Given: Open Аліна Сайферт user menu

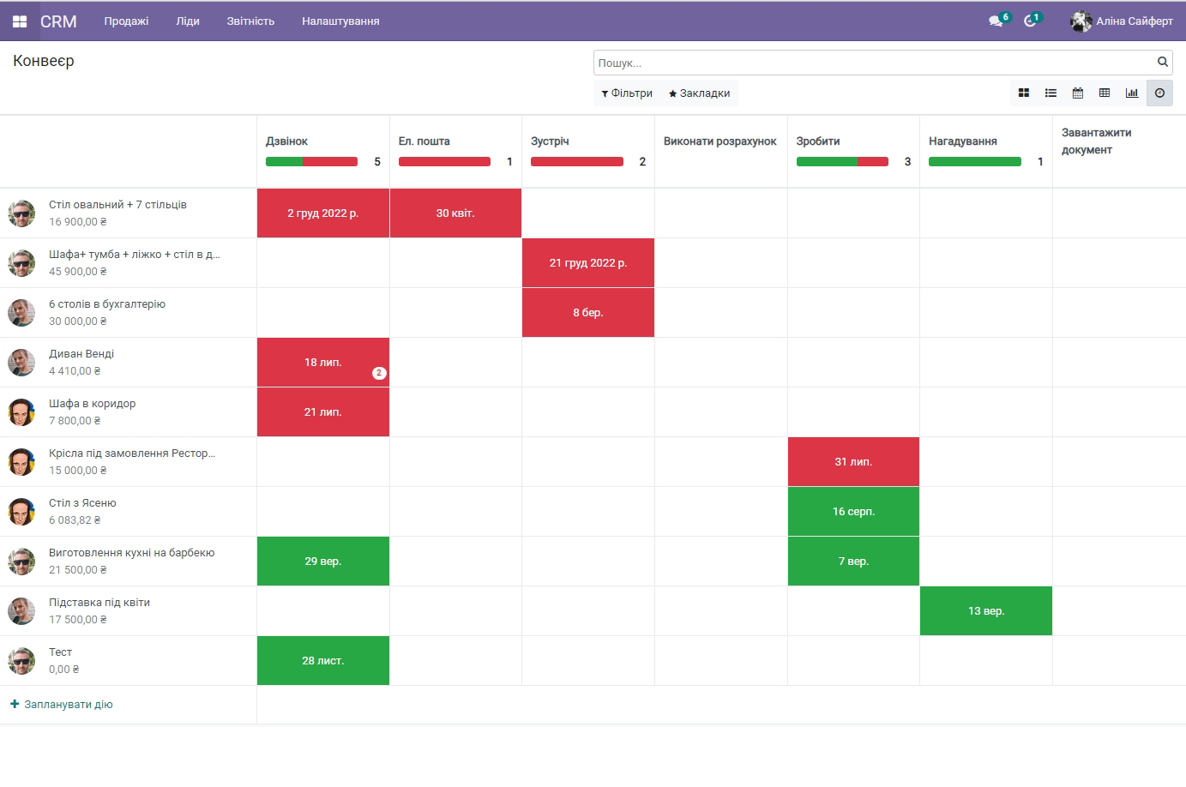Looking at the screenshot, I should [x=1122, y=21].
